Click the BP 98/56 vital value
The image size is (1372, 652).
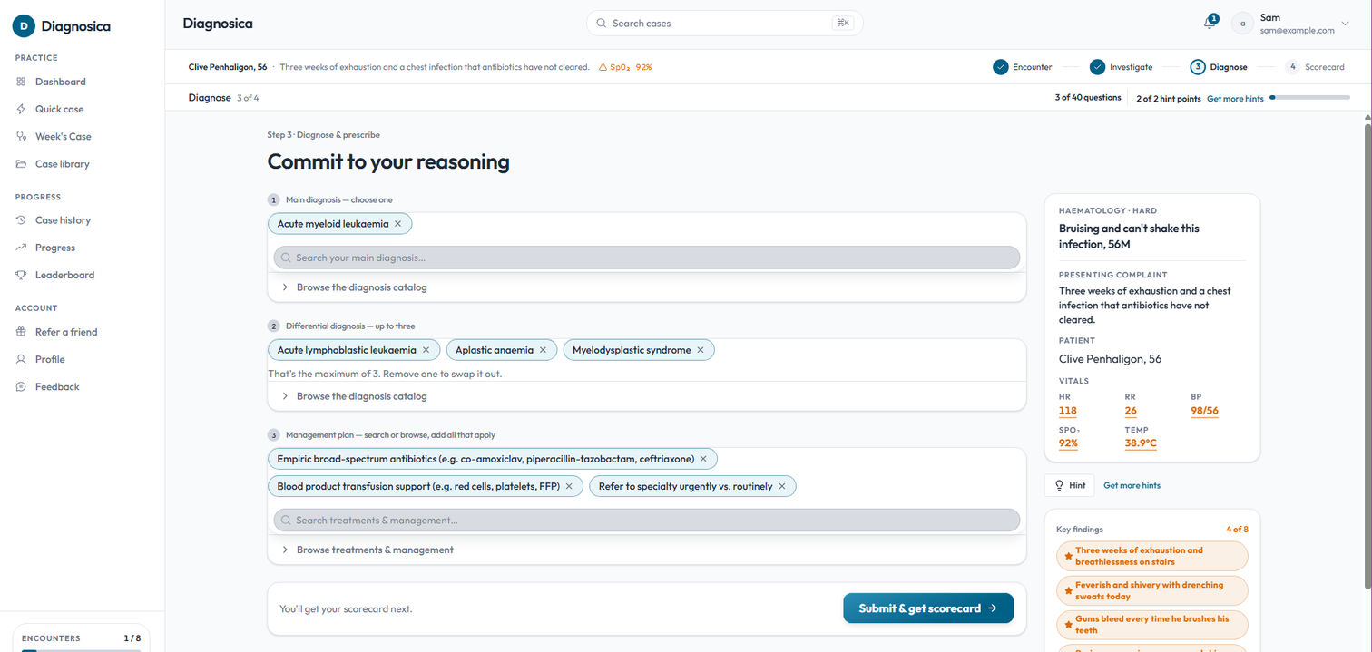(1204, 411)
